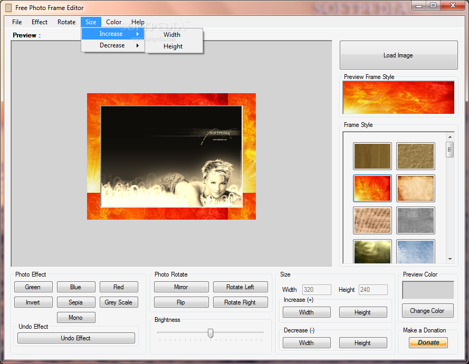The image size is (469, 364).
Task: Click the Brightness slider handle
Action: click(210, 333)
